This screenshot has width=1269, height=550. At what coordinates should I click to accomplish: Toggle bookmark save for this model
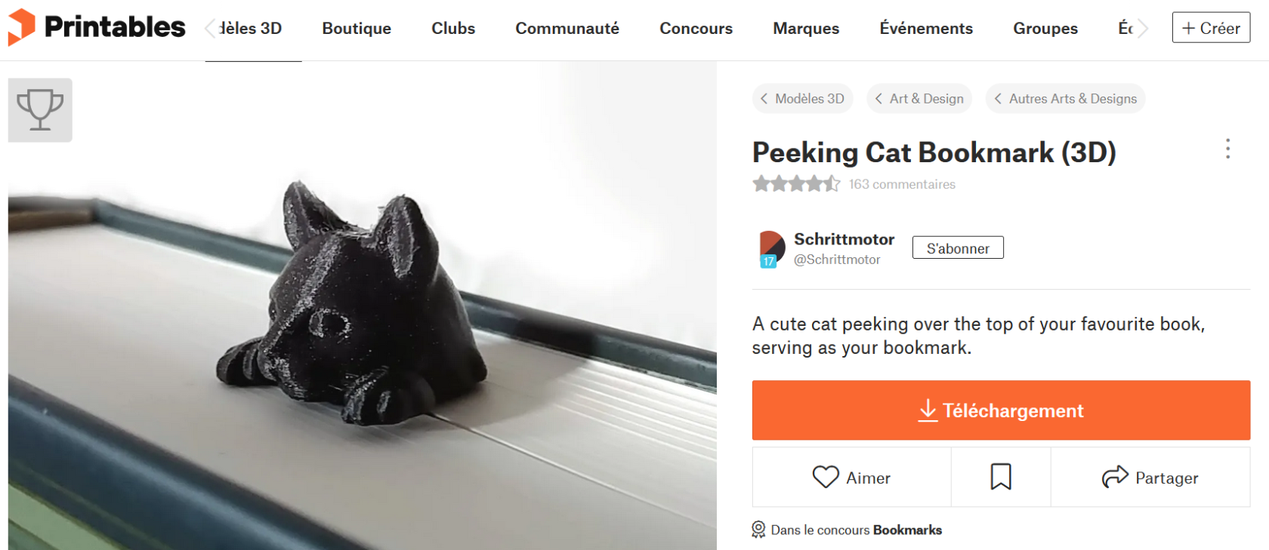click(x=1001, y=478)
